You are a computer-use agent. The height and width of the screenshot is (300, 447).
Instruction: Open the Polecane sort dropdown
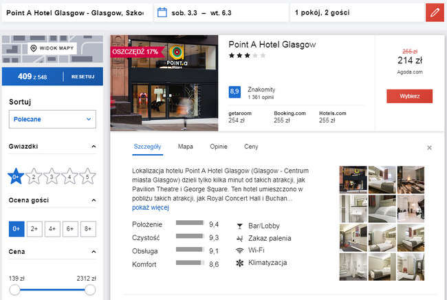pyautogui.click(x=52, y=119)
